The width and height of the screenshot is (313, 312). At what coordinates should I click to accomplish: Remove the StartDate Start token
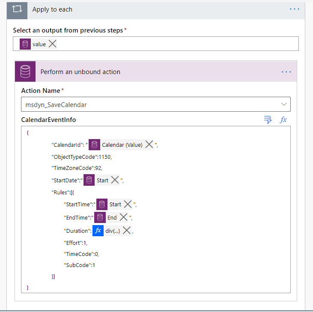pos(115,180)
